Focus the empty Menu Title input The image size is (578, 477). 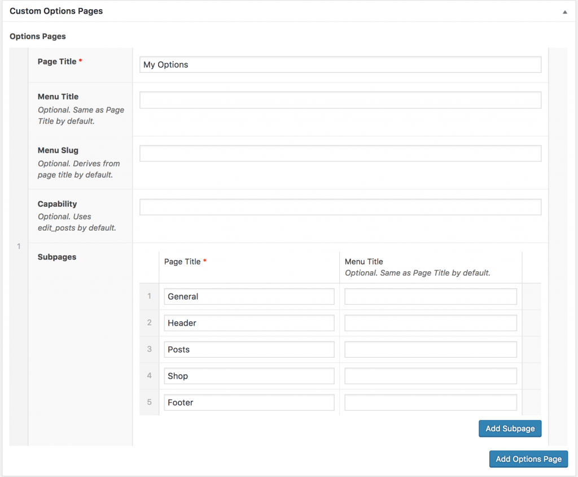pos(340,100)
